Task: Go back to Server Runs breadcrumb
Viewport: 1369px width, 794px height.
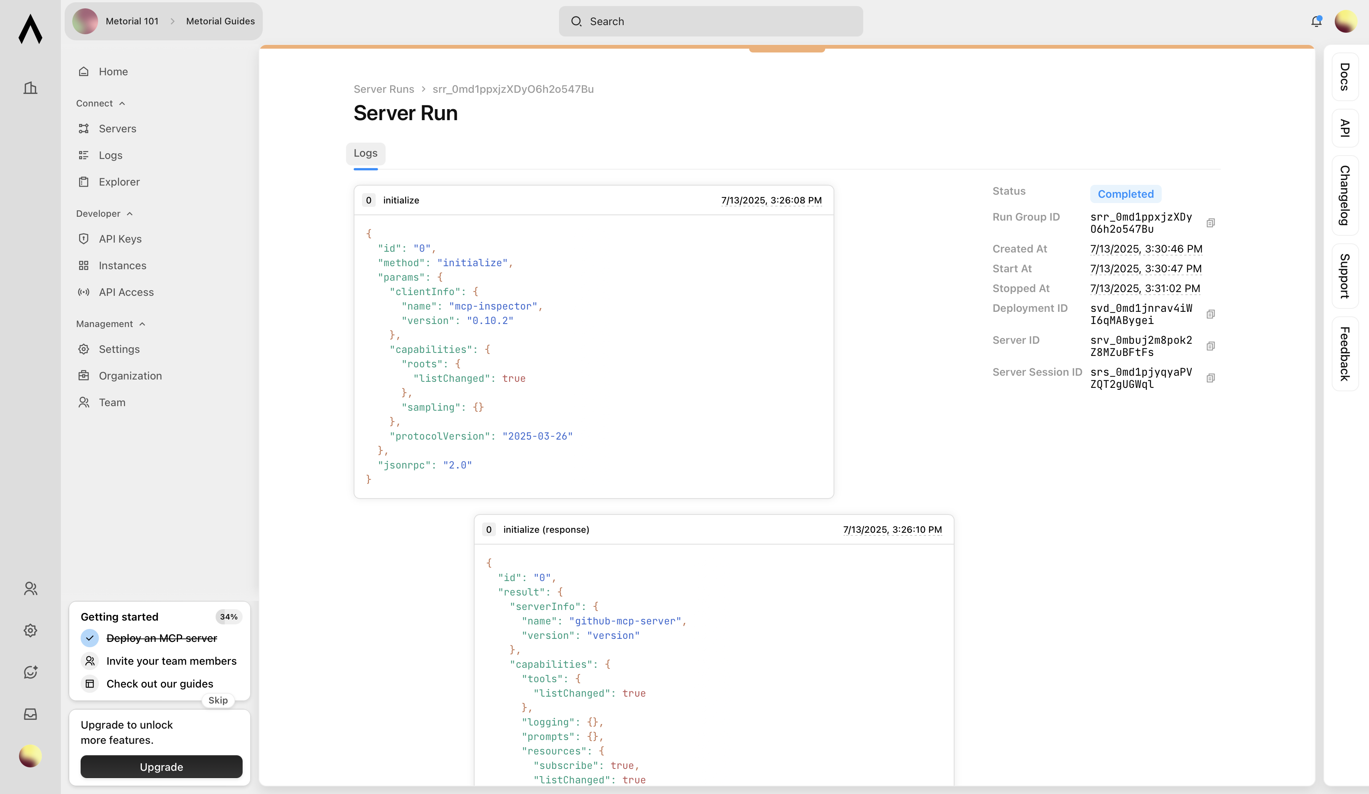Action: click(384, 89)
